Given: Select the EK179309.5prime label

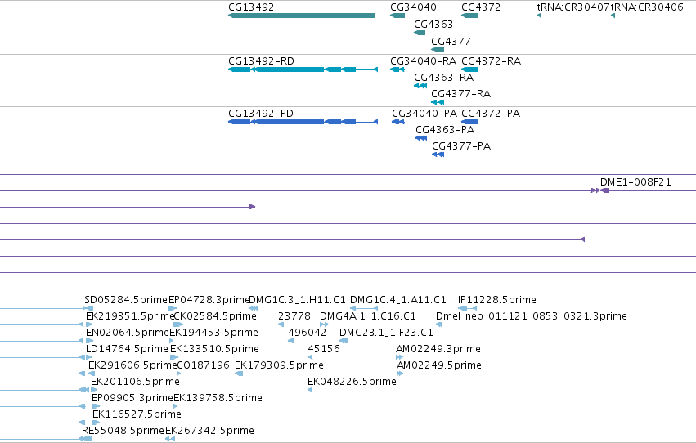Looking at the screenshot, I should [x=279, y=365].
